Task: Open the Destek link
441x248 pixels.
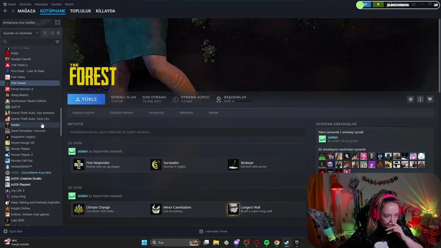Action: (213, 113)
